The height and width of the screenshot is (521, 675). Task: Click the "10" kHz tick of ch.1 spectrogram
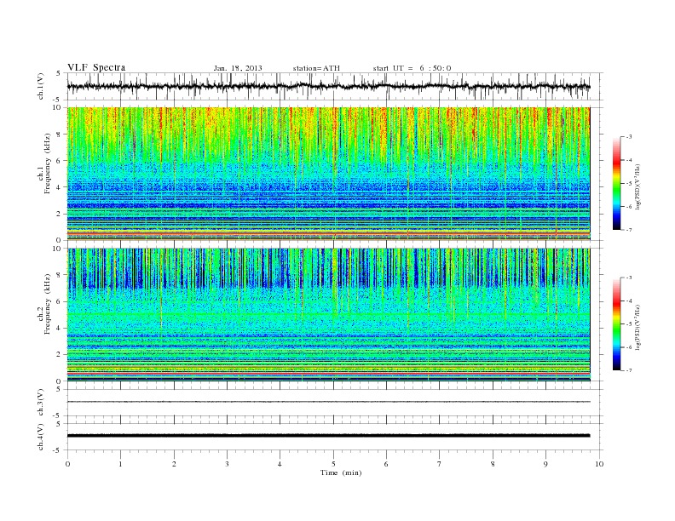59,107
